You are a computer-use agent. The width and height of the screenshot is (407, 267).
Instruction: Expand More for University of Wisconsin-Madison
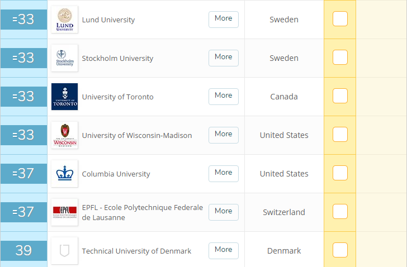224,135
